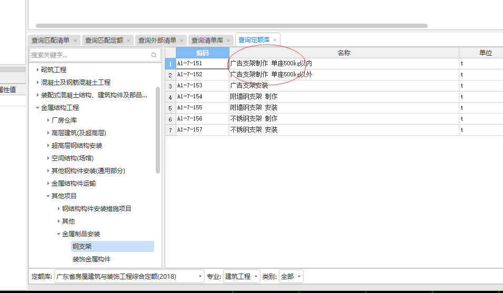Click 不锈钢支架 制作 cell
This screenshot has width=503, height=293.
click(x=344, y=118)
